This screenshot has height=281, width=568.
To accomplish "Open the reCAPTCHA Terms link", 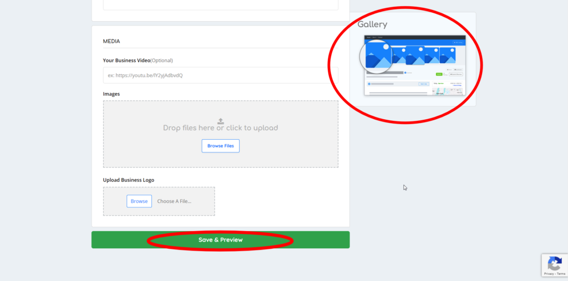I will 561,274.
